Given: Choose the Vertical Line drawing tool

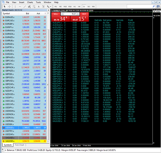Looking at the screenshot, I should pyautogui.click(x=15, y=7).
